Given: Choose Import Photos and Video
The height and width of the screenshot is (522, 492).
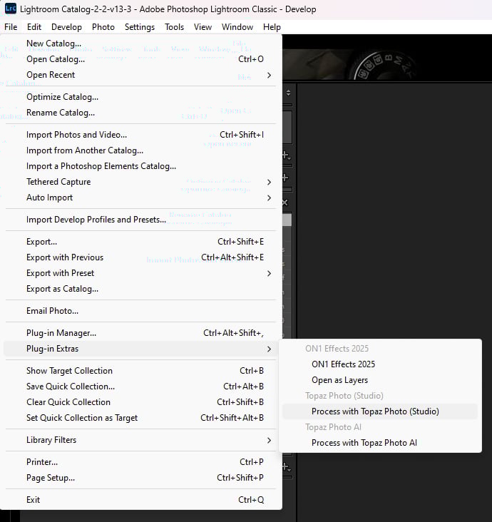Looking at the screenshot, I should click(76, 135).
